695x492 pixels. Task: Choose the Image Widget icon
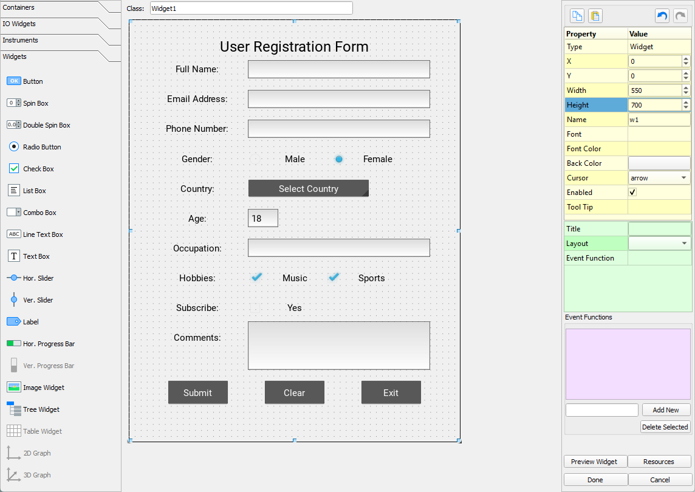[x=14, y=388]
